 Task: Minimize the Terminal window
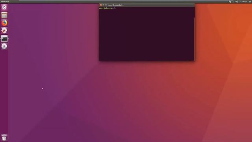pyautogui.click(x=103, y=5)
